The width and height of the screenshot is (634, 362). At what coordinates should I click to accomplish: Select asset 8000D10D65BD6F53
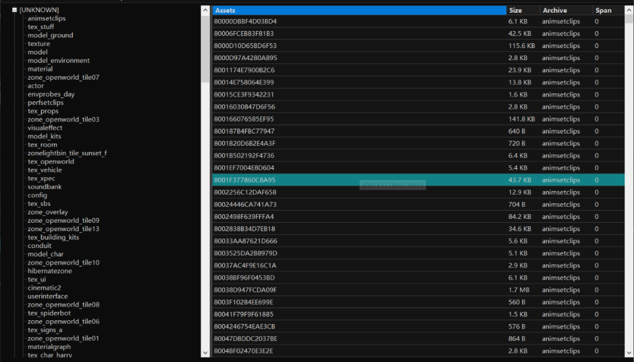[418, 46]
